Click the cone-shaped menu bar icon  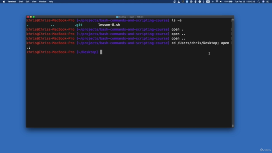coord(178,2)
